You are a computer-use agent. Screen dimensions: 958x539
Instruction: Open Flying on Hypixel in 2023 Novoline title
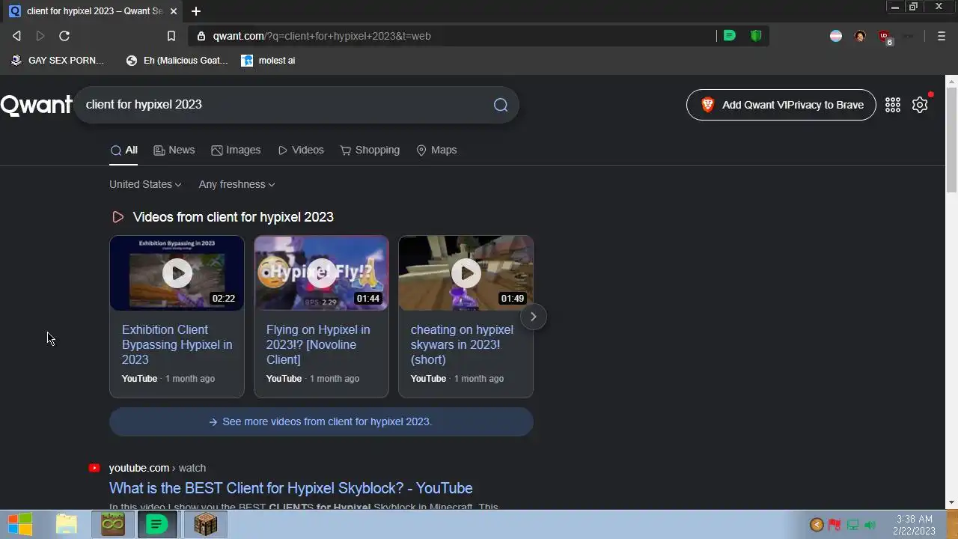tap(318, 344)
